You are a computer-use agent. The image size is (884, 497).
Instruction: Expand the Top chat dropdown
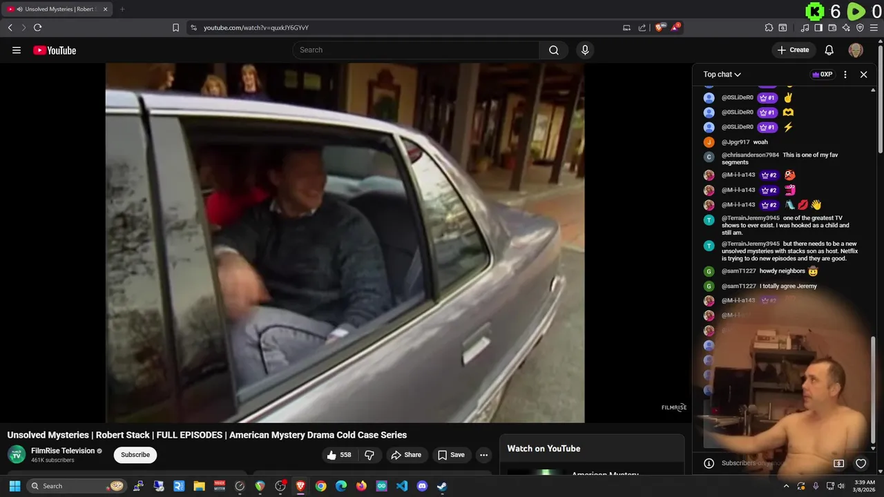(x=722, y=75)
